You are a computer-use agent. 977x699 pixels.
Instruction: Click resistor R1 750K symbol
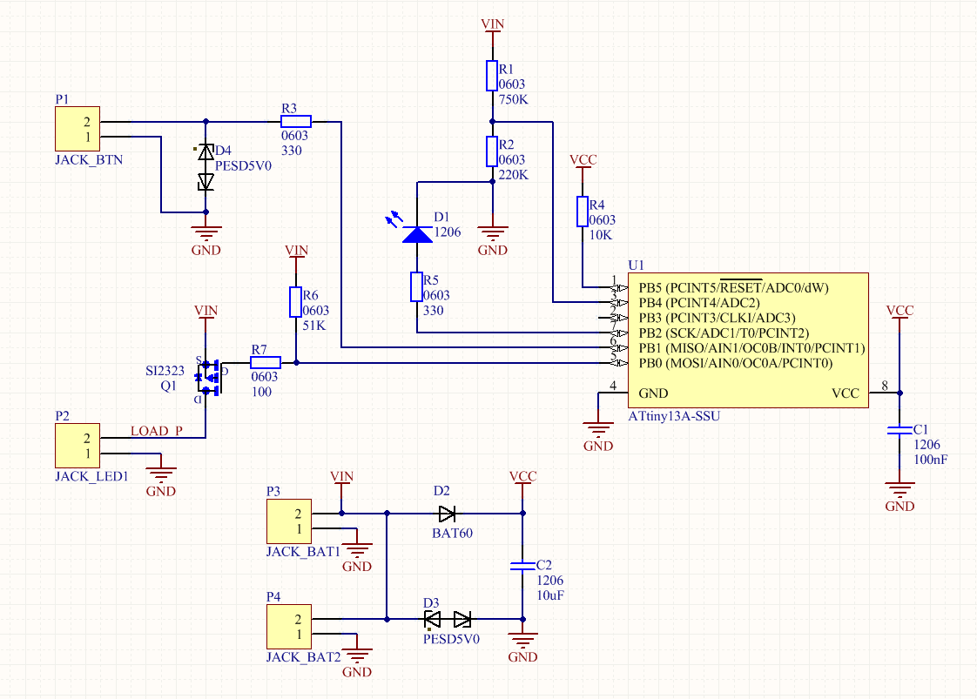pyautogui.click(x=493, y=77)
